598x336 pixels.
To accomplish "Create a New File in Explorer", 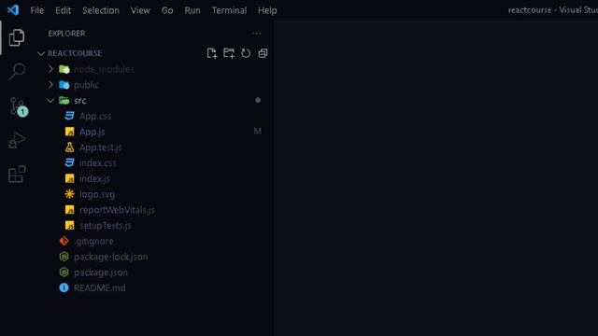I will click(212, 53).
